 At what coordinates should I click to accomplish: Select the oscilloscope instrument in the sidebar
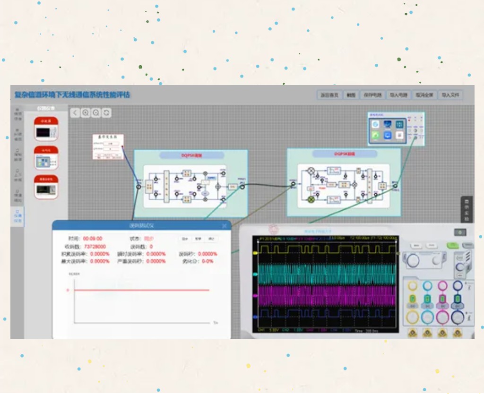(46, 129)
